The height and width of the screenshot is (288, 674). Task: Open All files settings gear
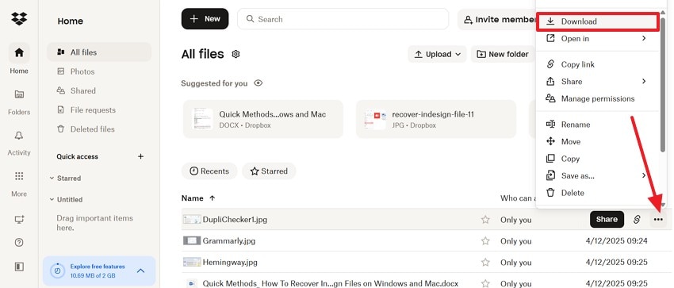coord(236,54)
